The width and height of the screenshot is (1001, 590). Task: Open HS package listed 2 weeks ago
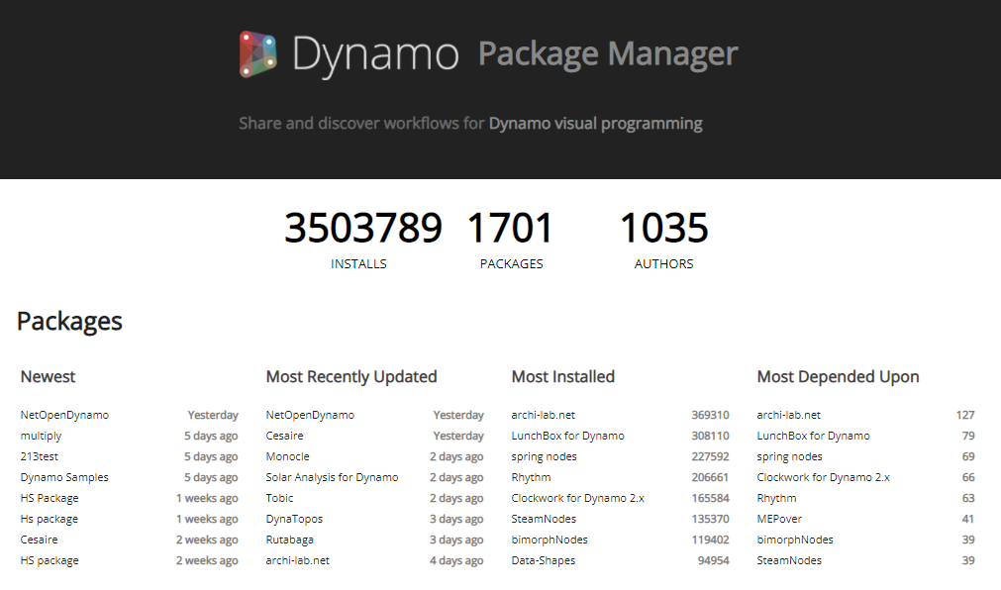pyautogui.click(x=50, y=560)
